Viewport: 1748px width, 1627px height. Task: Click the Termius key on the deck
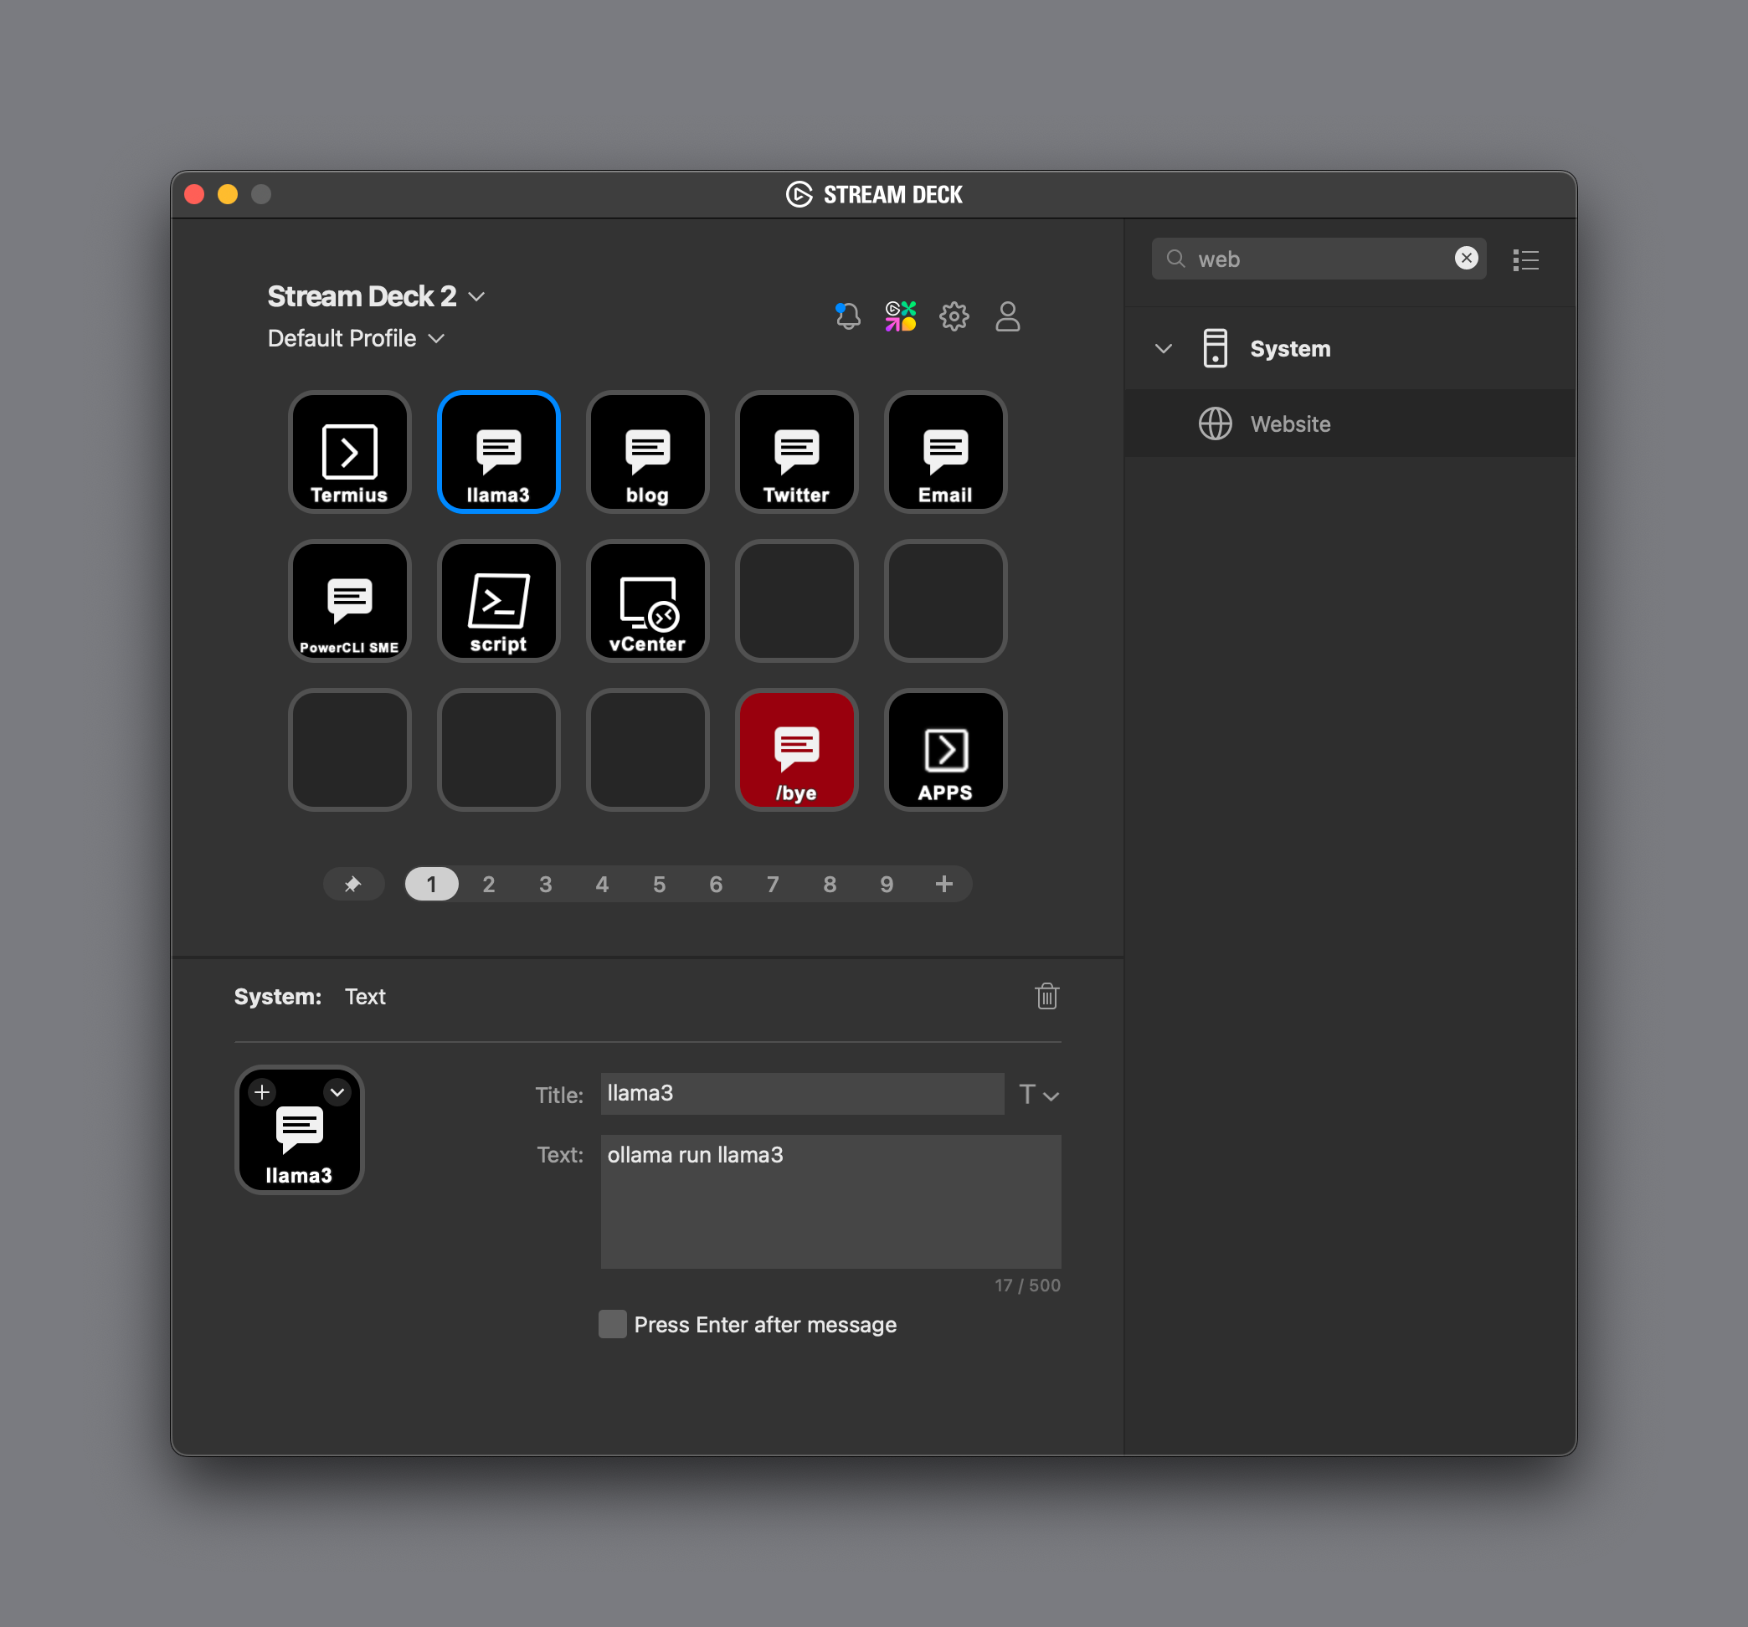point(349,452)
